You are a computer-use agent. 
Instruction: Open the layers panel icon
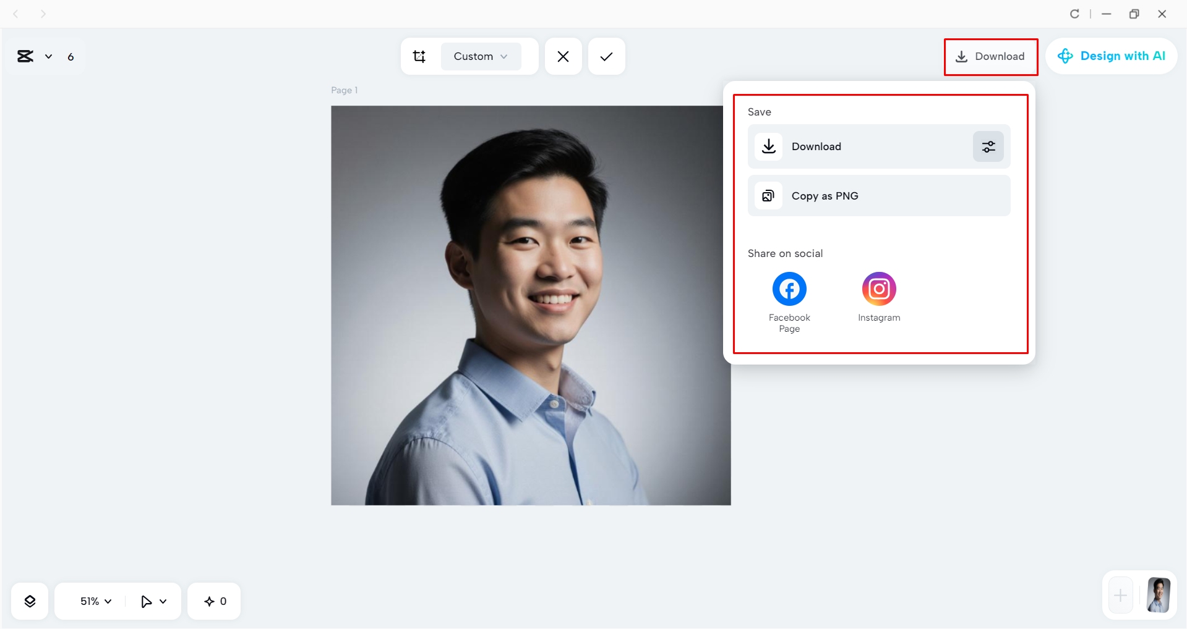pos(30,601)
